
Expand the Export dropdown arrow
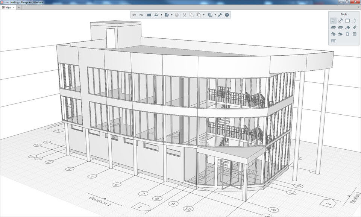click(171, 15)
